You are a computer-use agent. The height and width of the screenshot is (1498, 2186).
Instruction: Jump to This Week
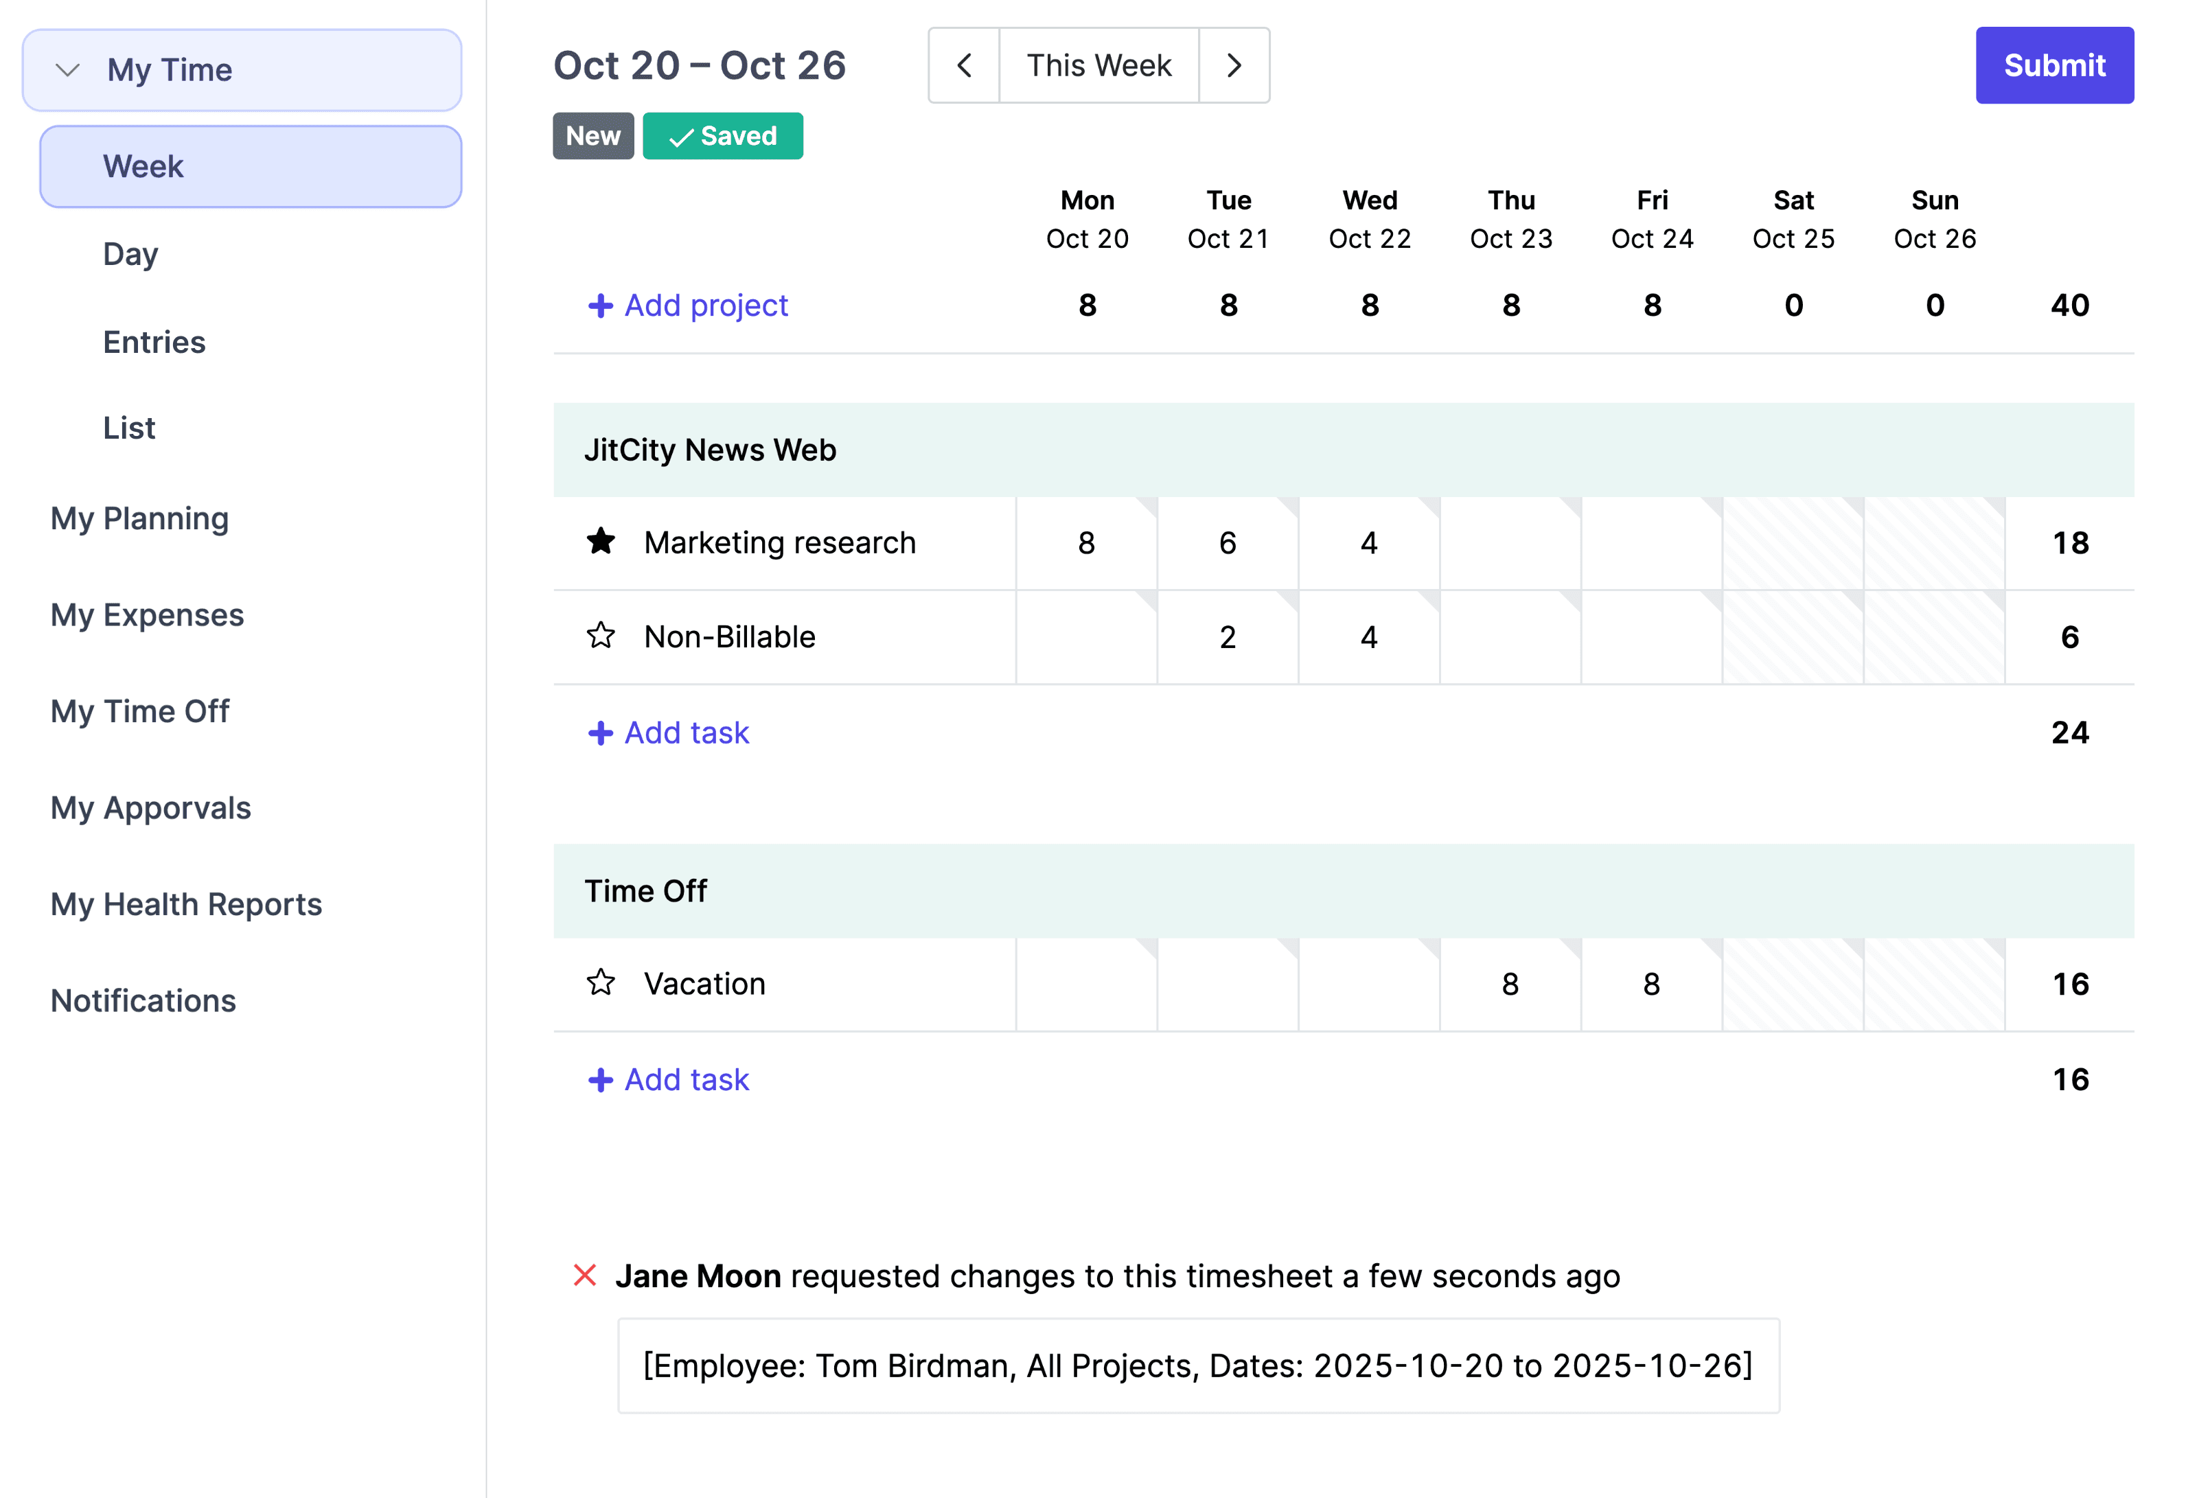[1098, 66]
